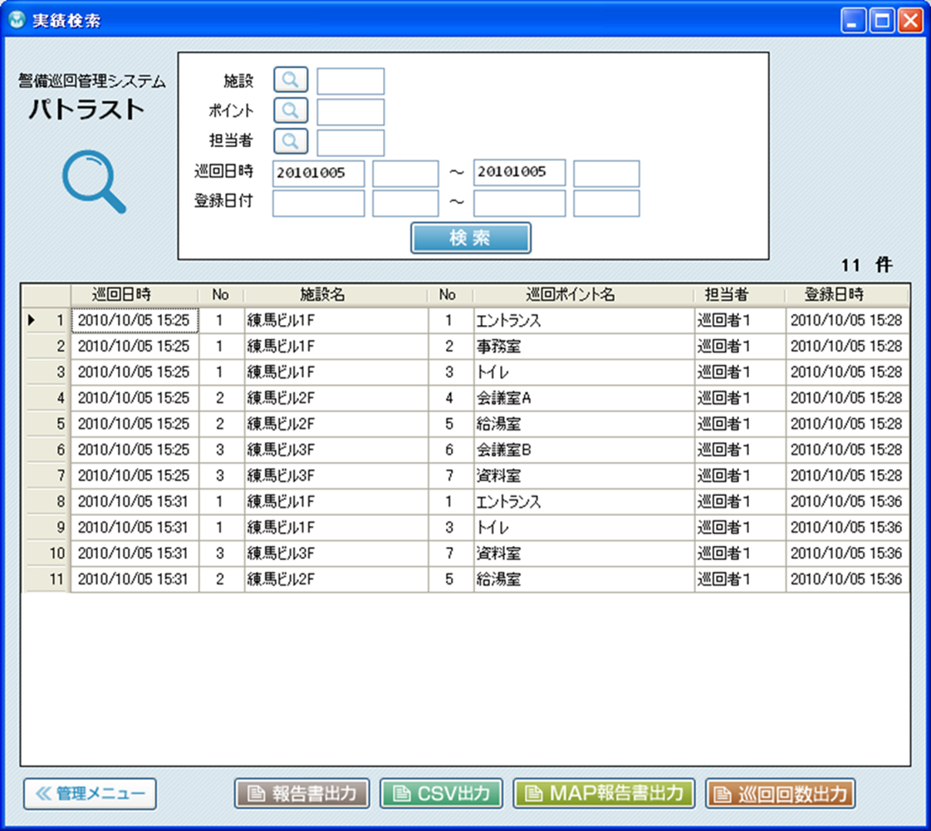Click the 巡回ポイント名 column header
The width and height of the screenshot is (931, 831).
coord(570,294)
